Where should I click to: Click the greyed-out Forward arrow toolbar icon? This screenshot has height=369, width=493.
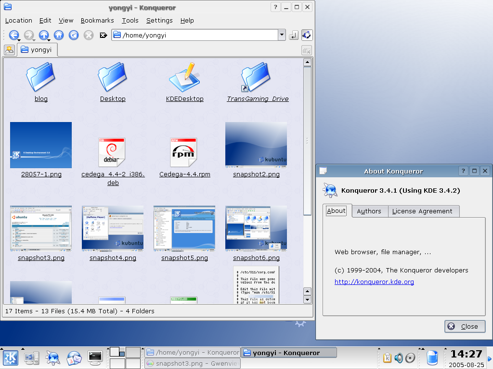[29, 35]
